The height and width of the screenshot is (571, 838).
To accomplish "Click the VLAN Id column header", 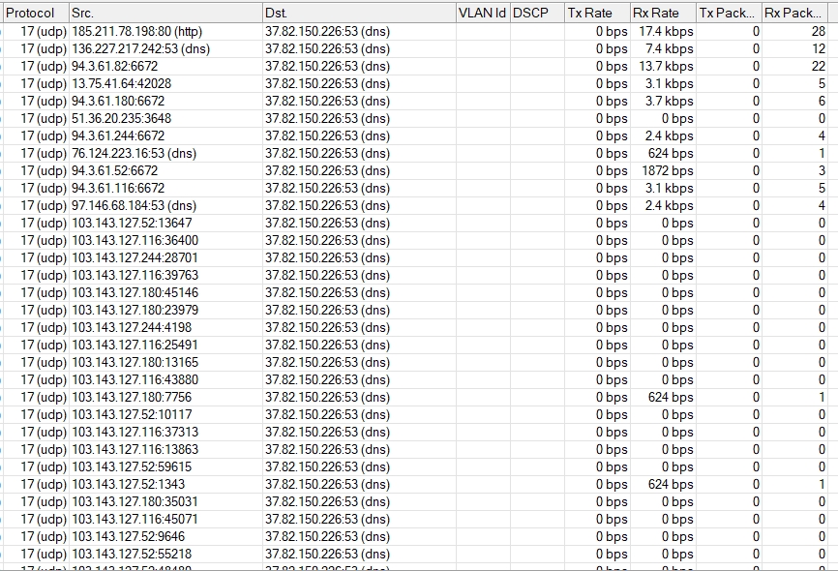I will (x=481, y=13).
